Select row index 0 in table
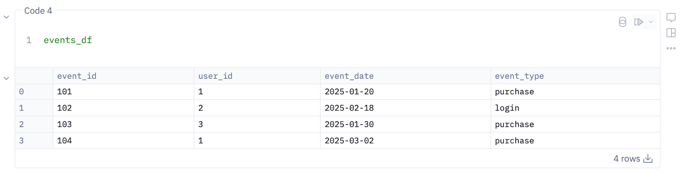Viewport: 680px width, 175px height. pyautogui.click(x=22, y=92)
